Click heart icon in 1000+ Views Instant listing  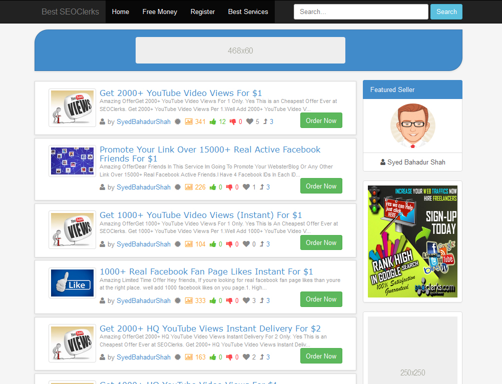(246, 244)
